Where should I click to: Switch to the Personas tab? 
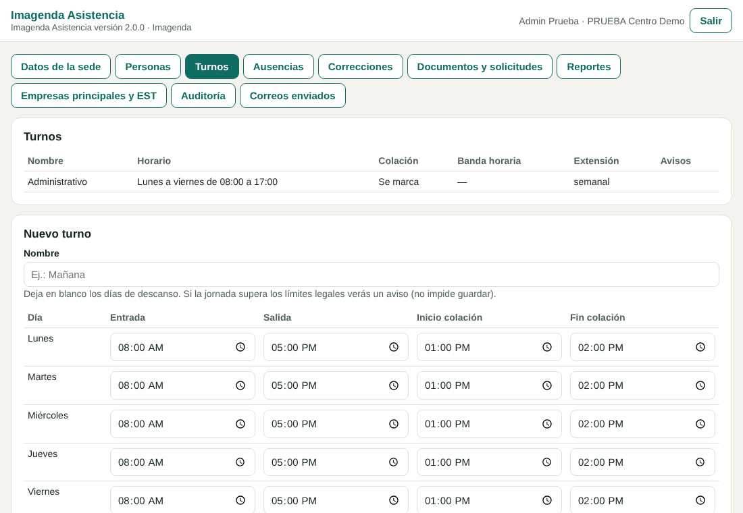coord(148,67)
